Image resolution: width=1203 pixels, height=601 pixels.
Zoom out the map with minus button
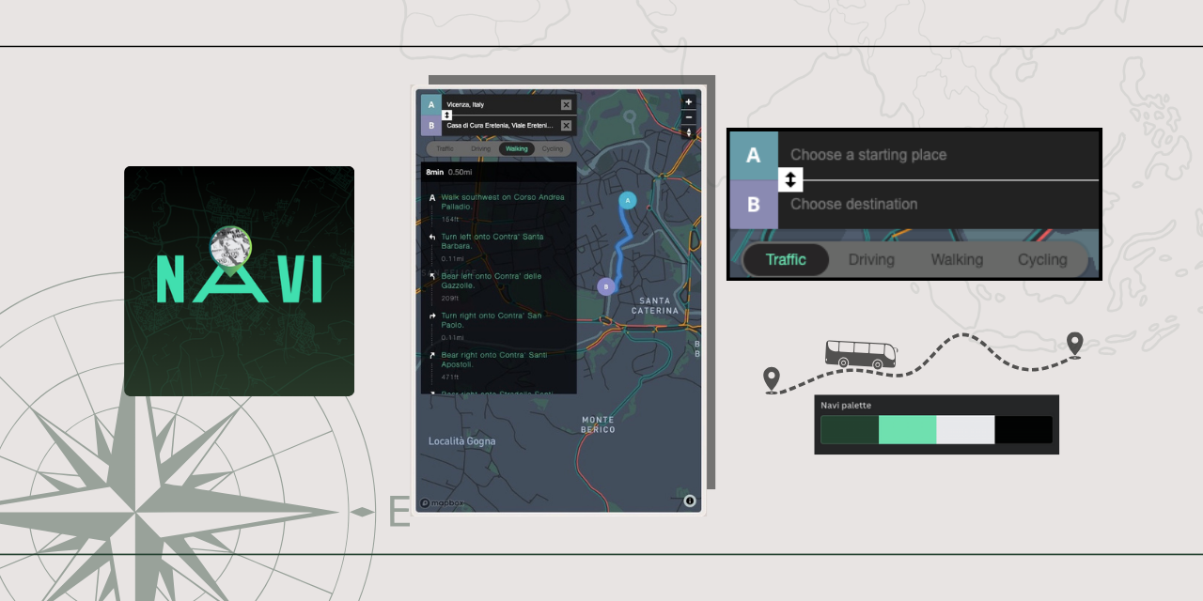point(689,116)
